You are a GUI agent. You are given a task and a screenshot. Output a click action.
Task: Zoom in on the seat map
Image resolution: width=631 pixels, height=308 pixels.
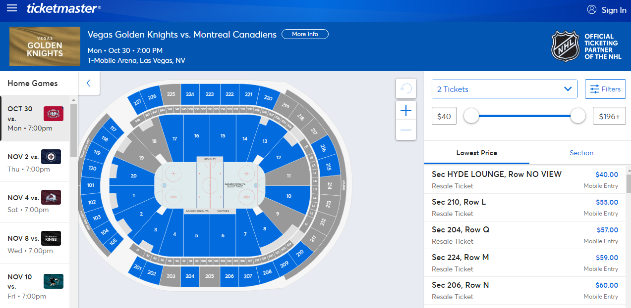[406, 111]
